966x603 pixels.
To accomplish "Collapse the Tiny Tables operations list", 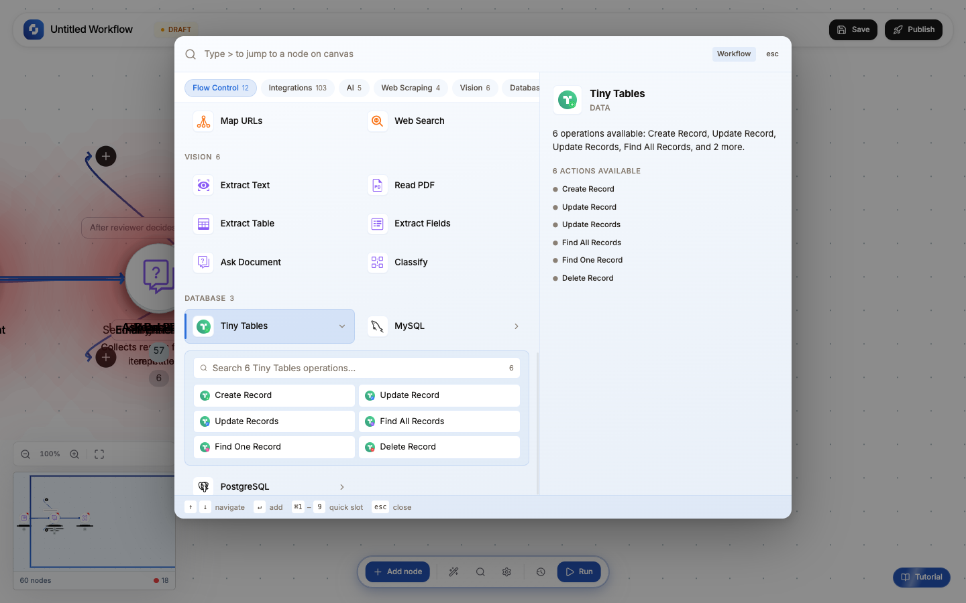I will (342, 326).
